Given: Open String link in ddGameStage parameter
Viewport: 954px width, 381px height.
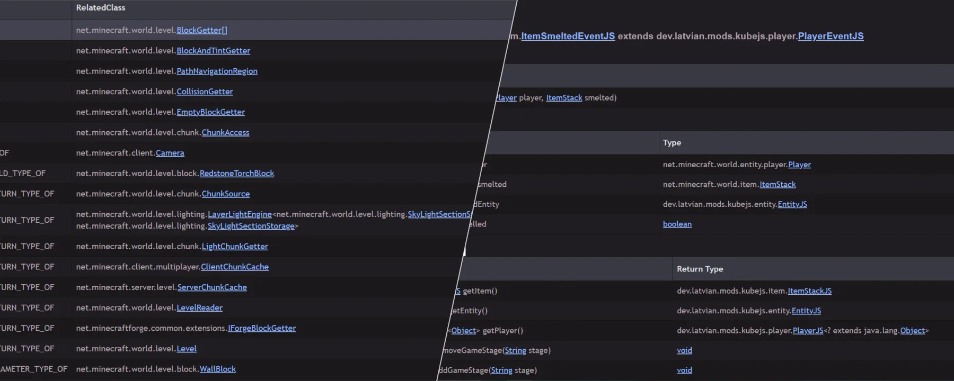Looking at the screenshot, I should [501, 370].
